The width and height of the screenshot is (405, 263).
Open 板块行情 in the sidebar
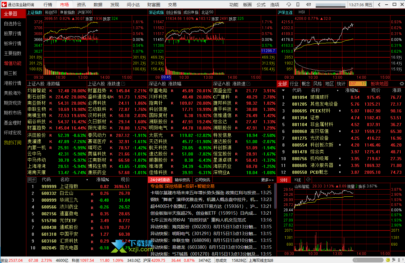(13, 43)
